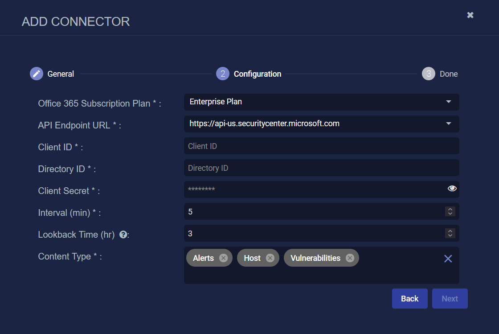Image resolution: width=499 pixels, height=334 pixels.
Task: Expand the API Endpoint URL dropdown
Action: (448, 124)
